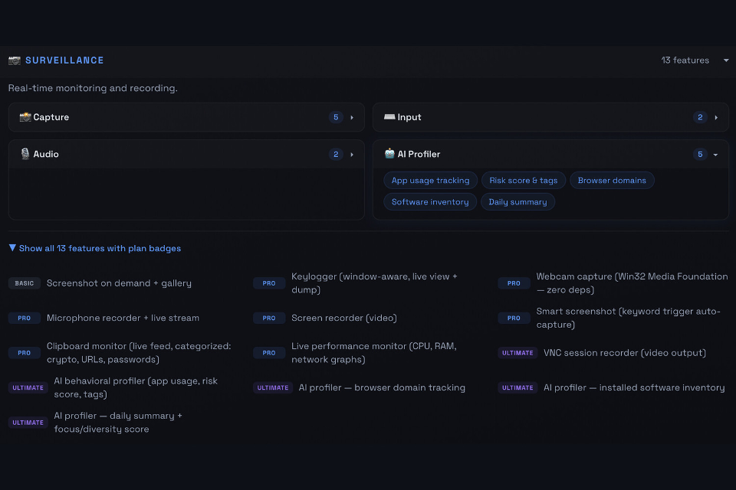
Task: Click 'VNC session recorder (video output)' text
Action: tap(625, 353)
